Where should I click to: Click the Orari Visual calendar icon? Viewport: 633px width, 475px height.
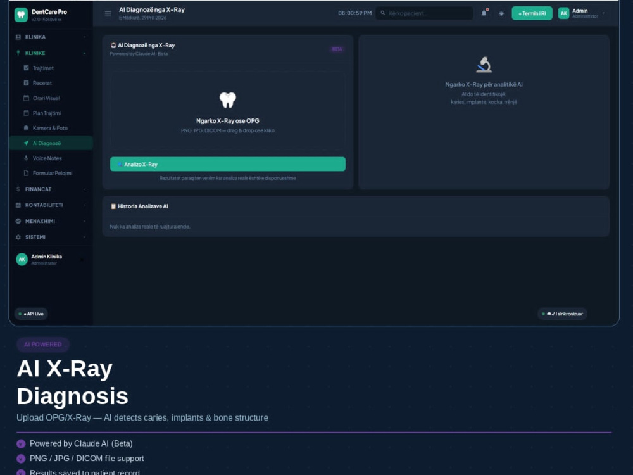tap(26, 98)
